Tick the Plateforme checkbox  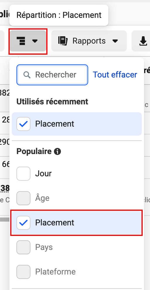(23, 272)
